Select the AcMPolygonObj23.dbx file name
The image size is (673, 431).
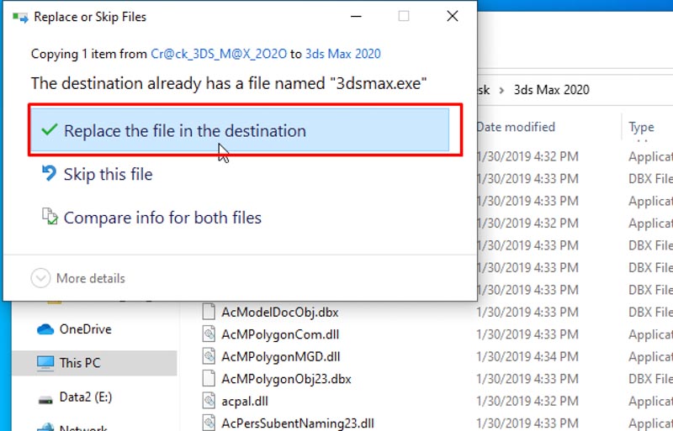pos(287,379)
